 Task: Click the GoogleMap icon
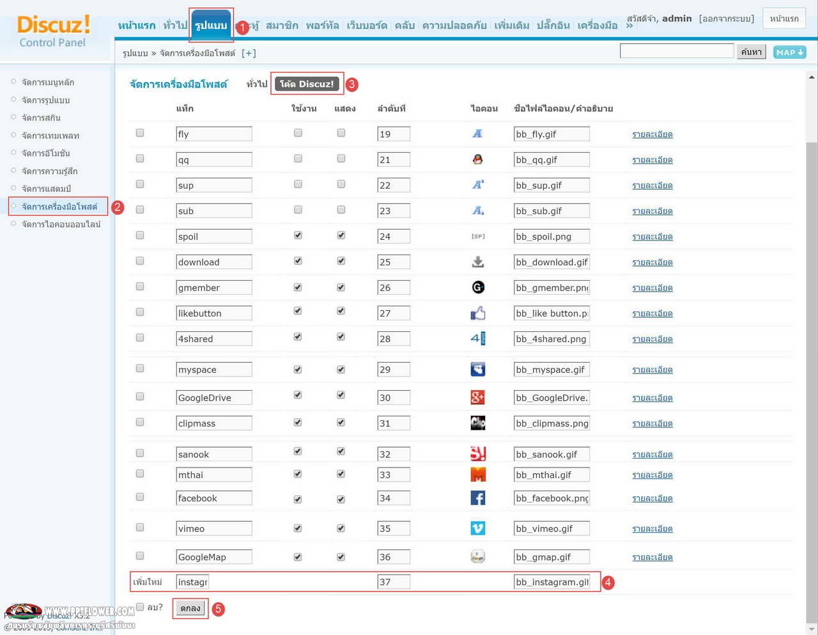coord(478,556)
